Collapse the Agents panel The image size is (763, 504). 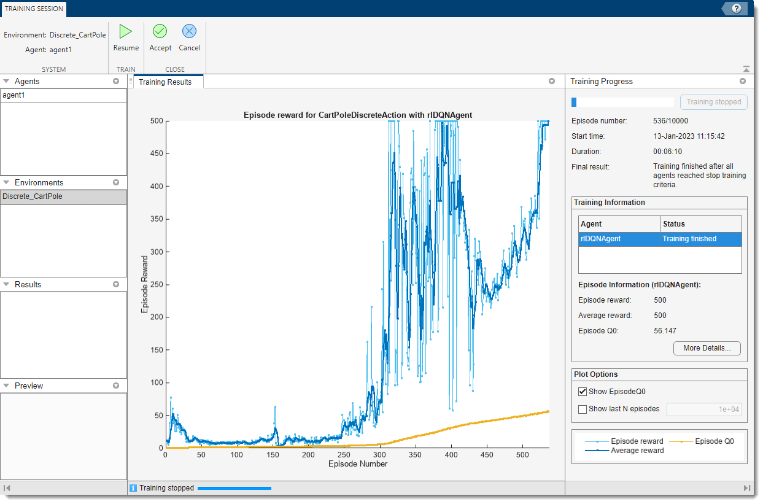(x=7, y=81)
